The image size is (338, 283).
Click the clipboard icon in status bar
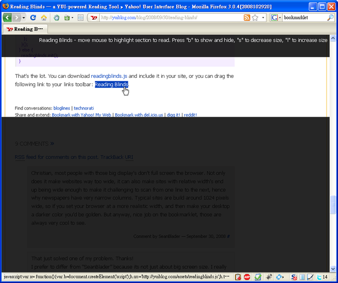238,277
